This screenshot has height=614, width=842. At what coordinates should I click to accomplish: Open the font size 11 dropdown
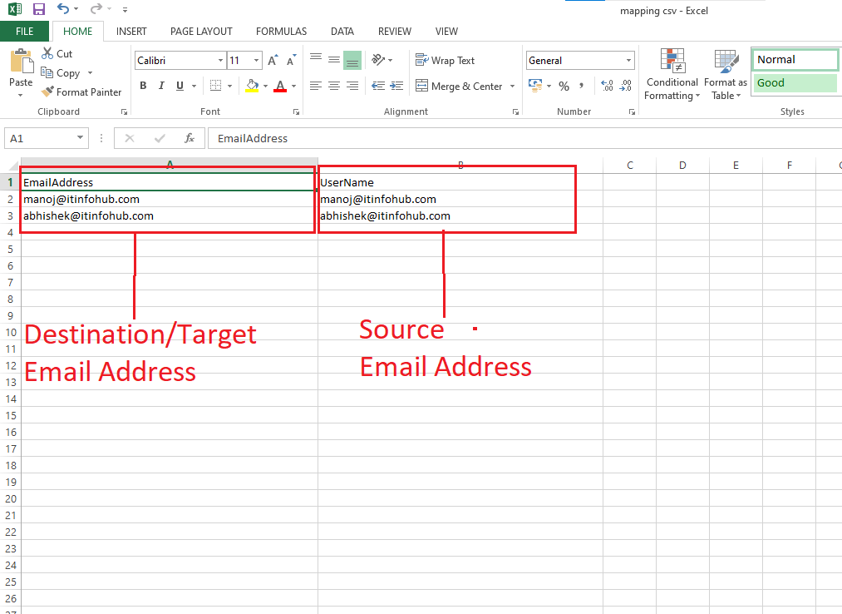(x=256, y=60)
